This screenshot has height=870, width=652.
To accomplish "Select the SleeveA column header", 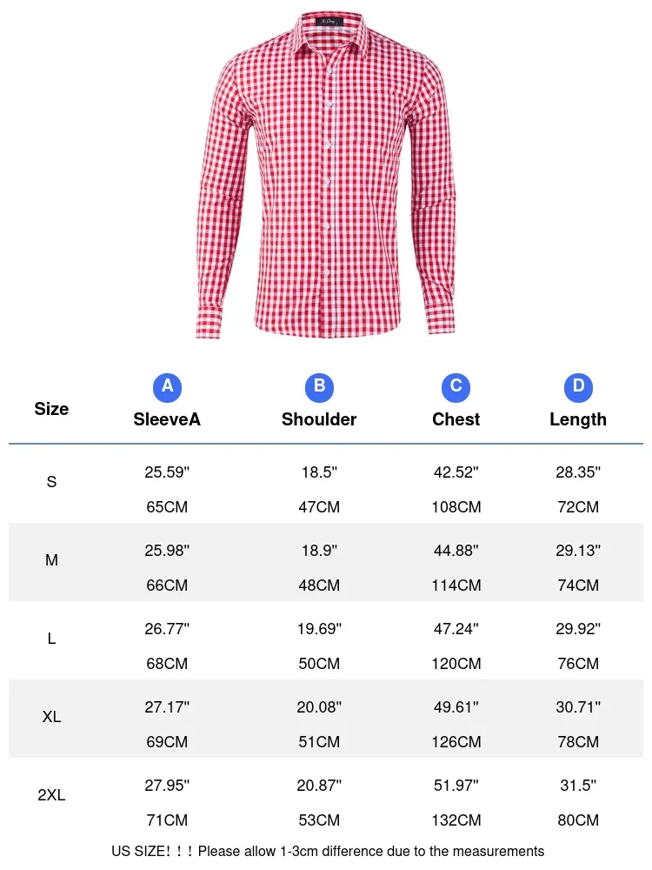I will point(167,419).
